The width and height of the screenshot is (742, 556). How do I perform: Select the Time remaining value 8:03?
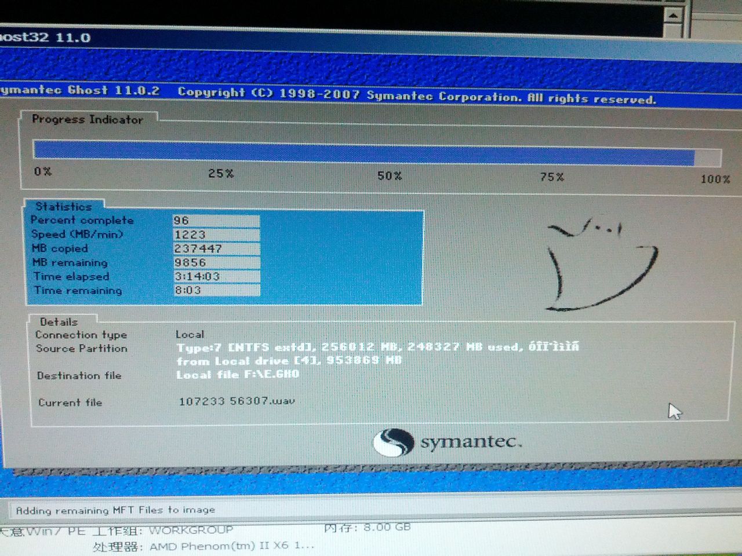click(216, 290)
